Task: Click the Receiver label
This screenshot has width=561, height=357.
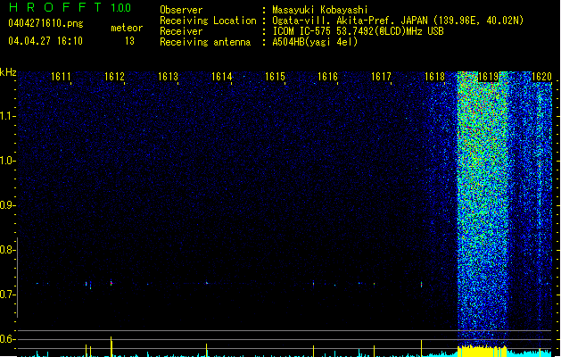Action: click(x=181, y=31)
